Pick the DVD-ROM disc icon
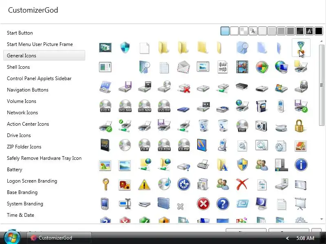Viewport: 326px width, 244px height. (x=145, y=106)
